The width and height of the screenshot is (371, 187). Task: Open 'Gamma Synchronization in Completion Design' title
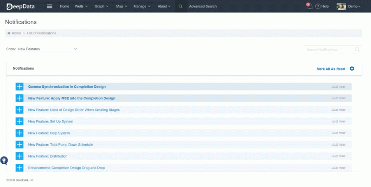67,87
